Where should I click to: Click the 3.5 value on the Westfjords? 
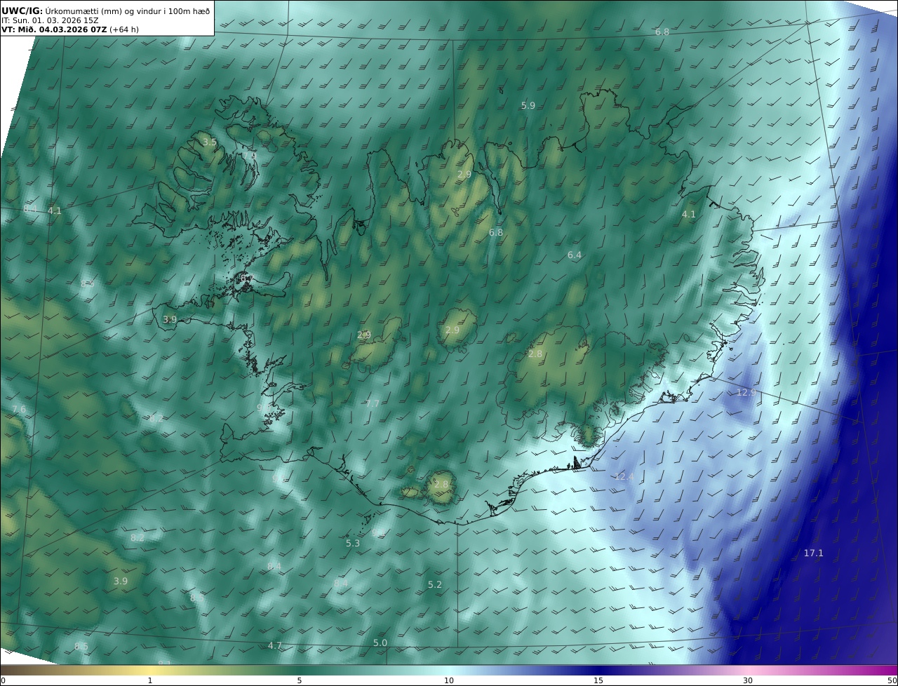click(209, 142)
